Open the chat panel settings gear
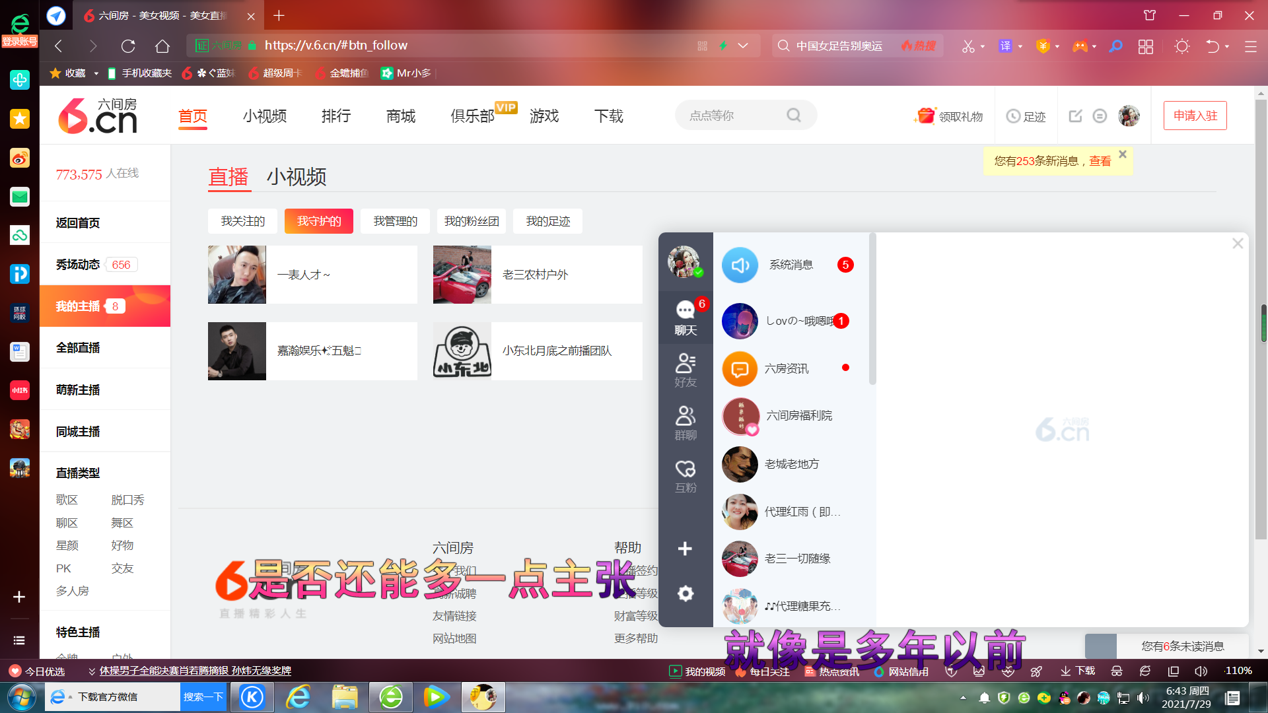Screen dimensions: 1268x713 [x=686, y=594]
